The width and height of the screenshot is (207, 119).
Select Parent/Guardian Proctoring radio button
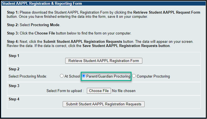(x=84, y=76)
